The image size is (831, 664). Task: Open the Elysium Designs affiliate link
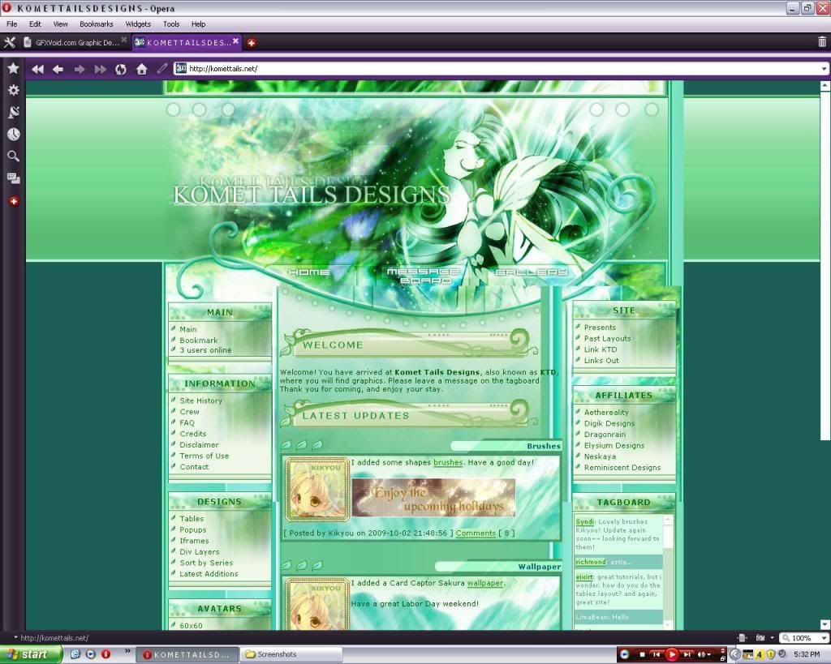[614, 445]
